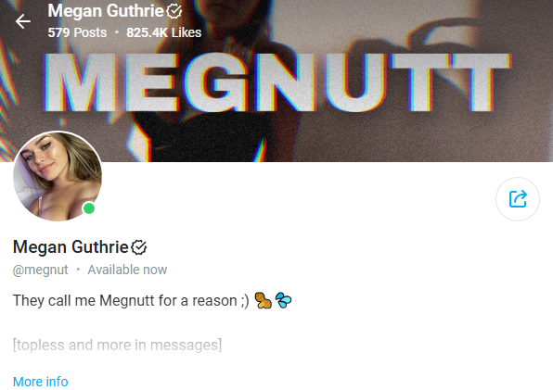Click the peanut emoji in the bio
Screen dimensions: 553x390
[x=264, y=300]
